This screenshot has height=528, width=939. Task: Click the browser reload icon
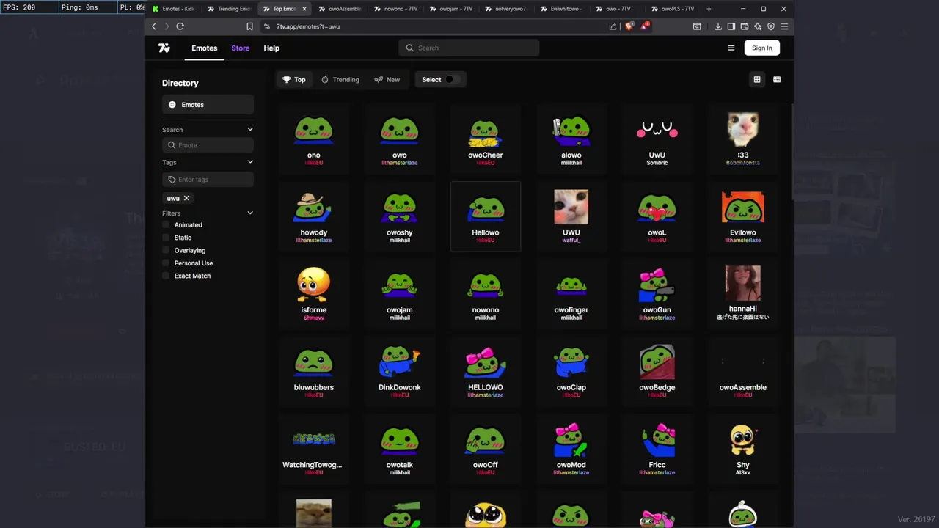click(x=180, y=26)
